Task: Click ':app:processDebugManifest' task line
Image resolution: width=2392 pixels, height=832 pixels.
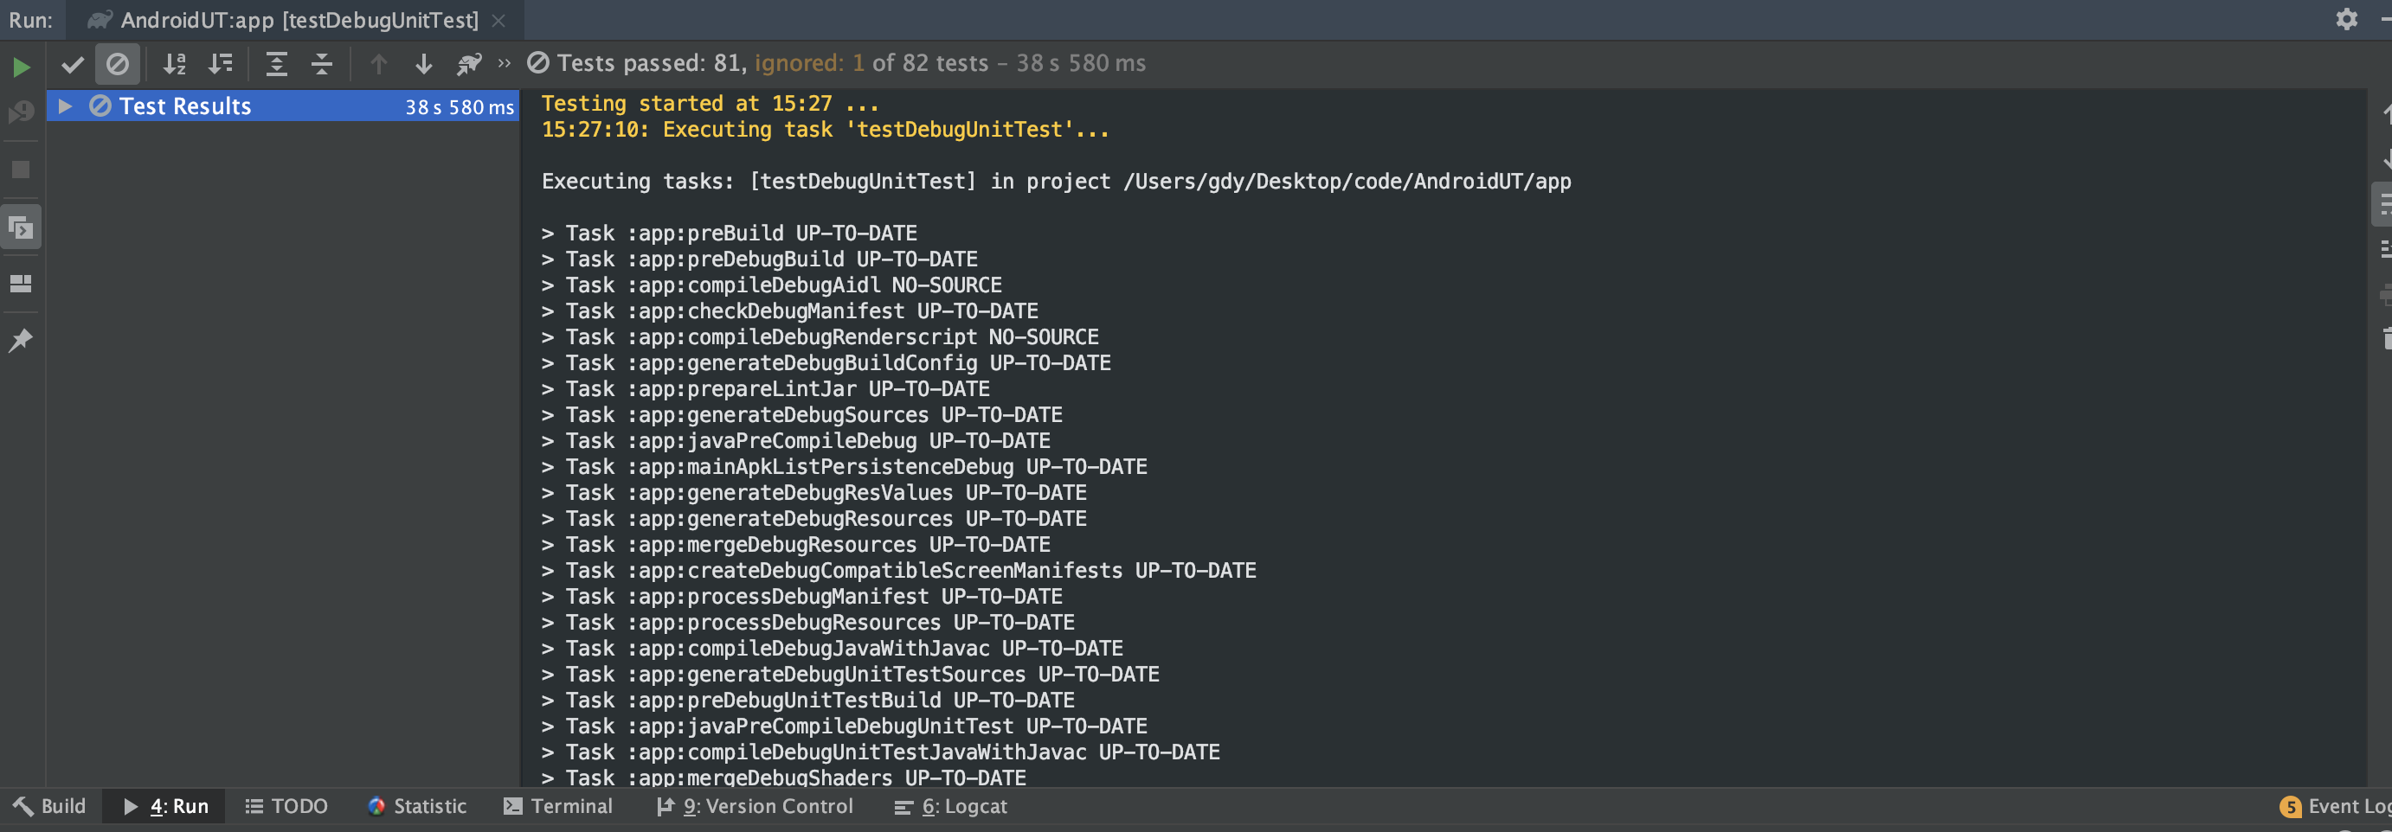Action: (x=802, y=598)
